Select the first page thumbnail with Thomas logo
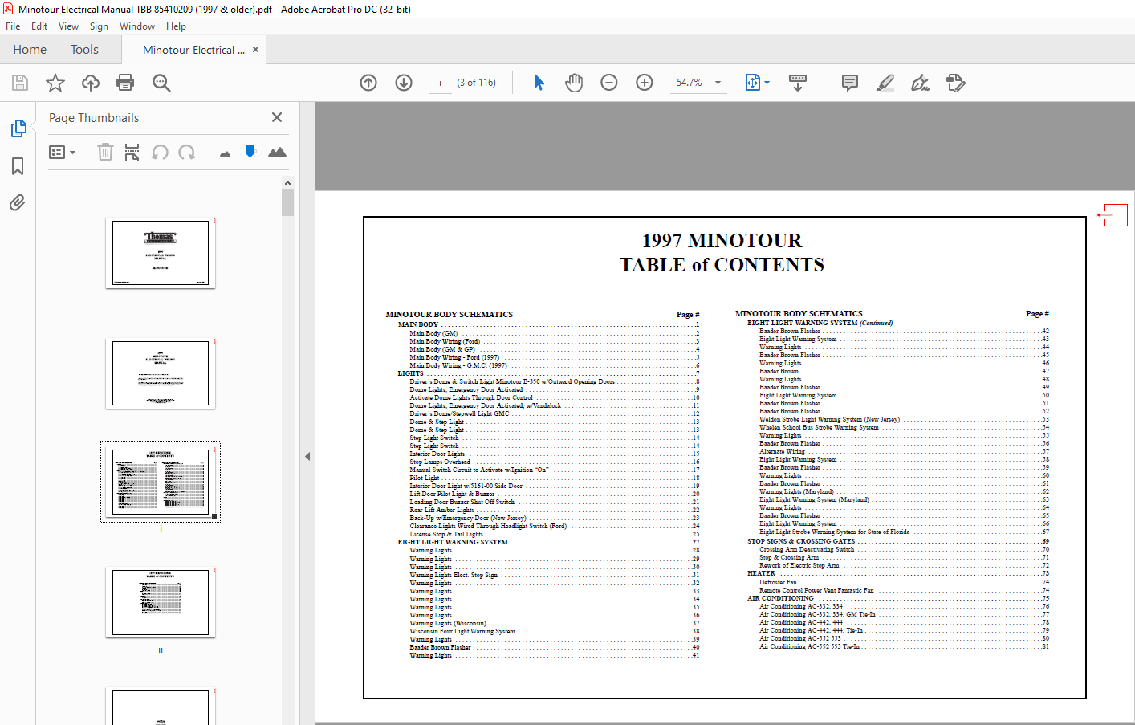 coord(161,253)
